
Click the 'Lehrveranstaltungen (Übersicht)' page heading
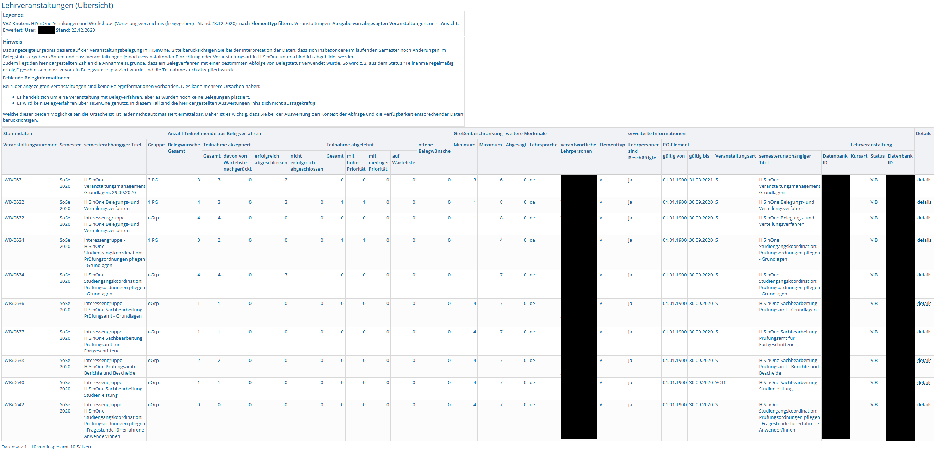click(x=57, y=5)
